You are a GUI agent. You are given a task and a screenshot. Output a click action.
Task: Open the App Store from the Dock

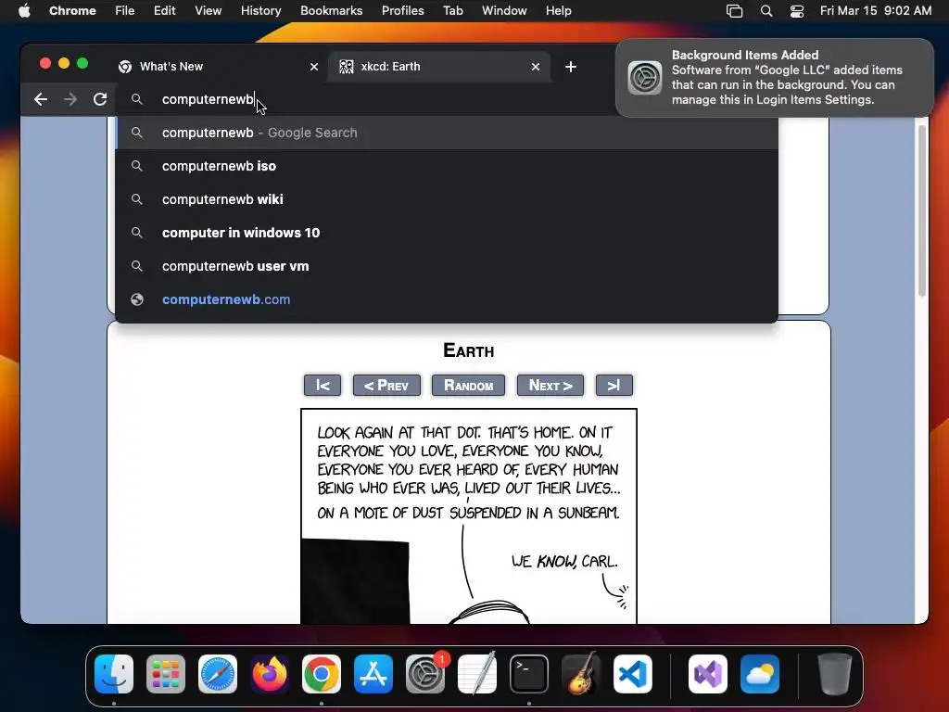(x=373, y=674)
